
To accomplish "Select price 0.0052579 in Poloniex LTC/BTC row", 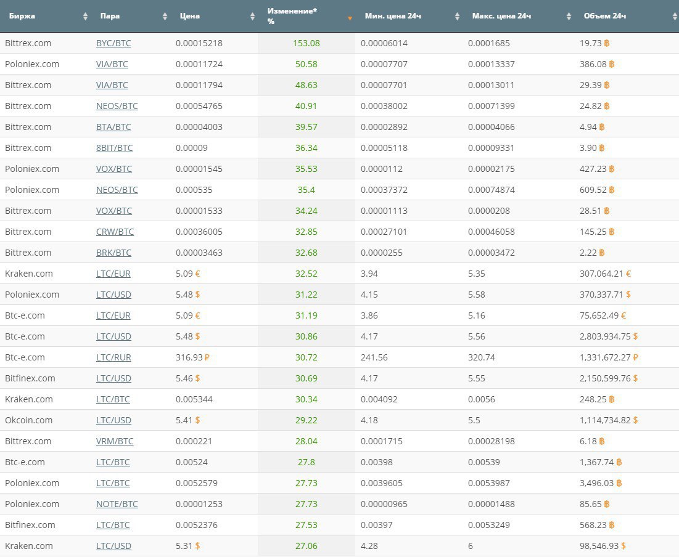I will click(x=197, y=483).
